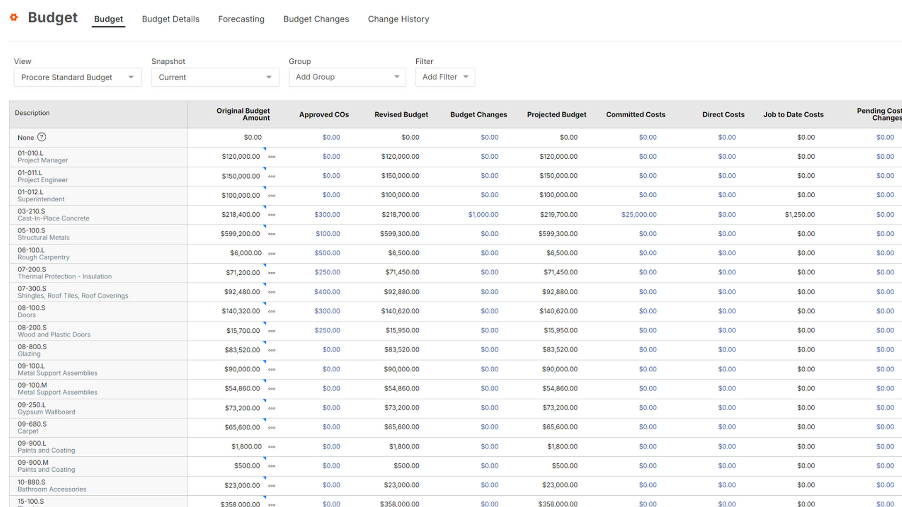The width and height of the screenshot is (902, 507).
Task: Open the Add Filter dropdown
Action: tap(444, 77)
